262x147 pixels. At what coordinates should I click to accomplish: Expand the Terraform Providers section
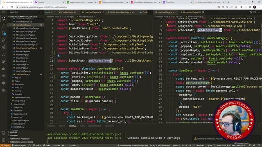click(x=20, y=139)
